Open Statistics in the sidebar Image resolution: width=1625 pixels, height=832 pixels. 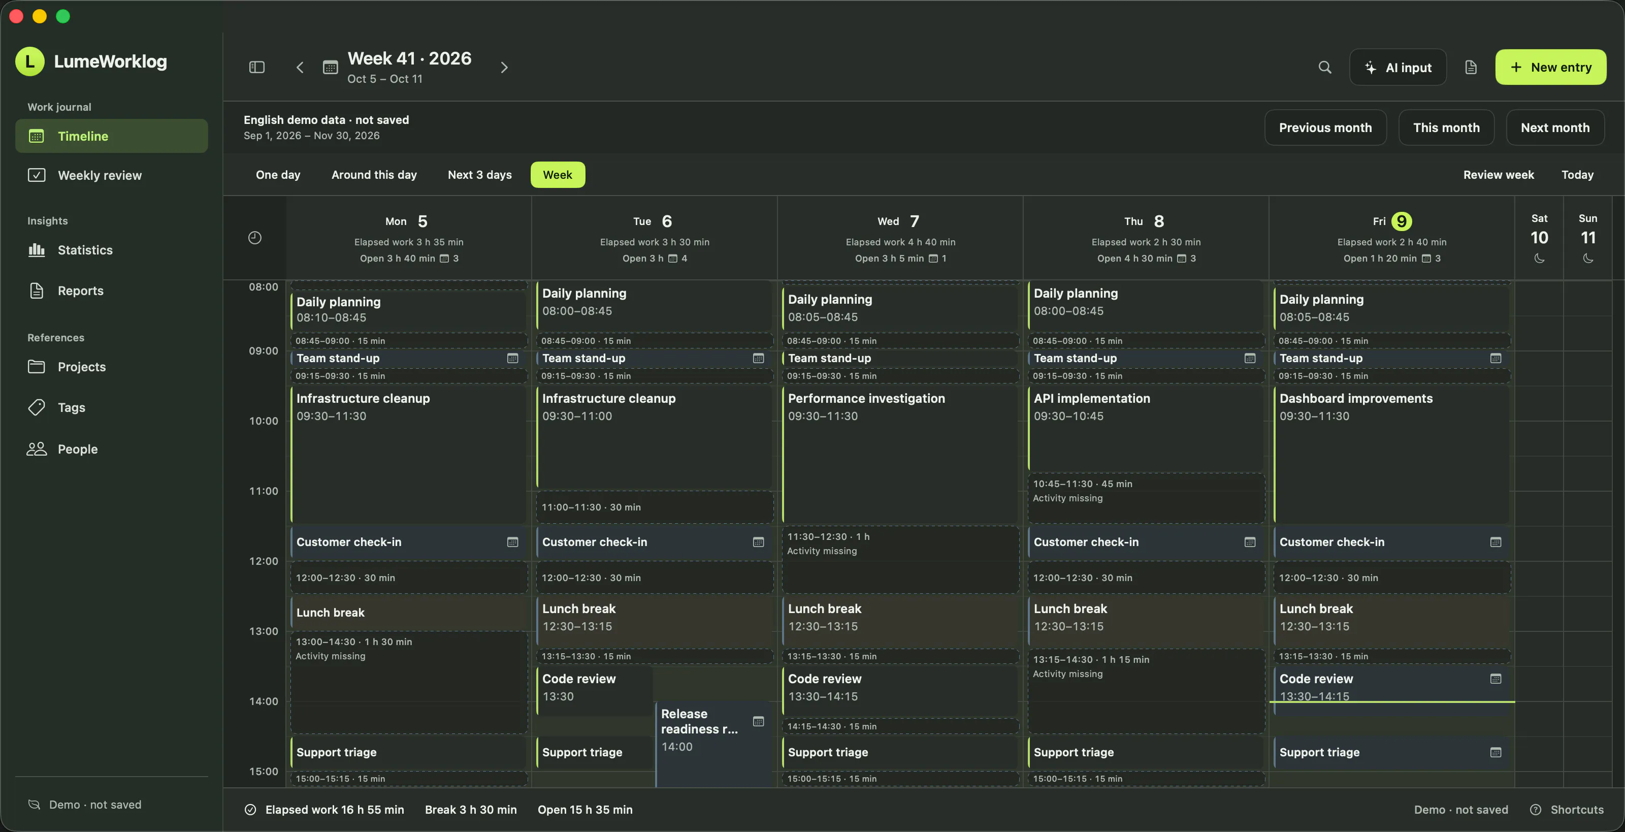(x=112, y=250)
